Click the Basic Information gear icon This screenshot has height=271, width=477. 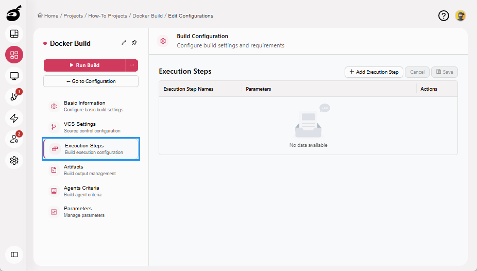tap(54, 106)
